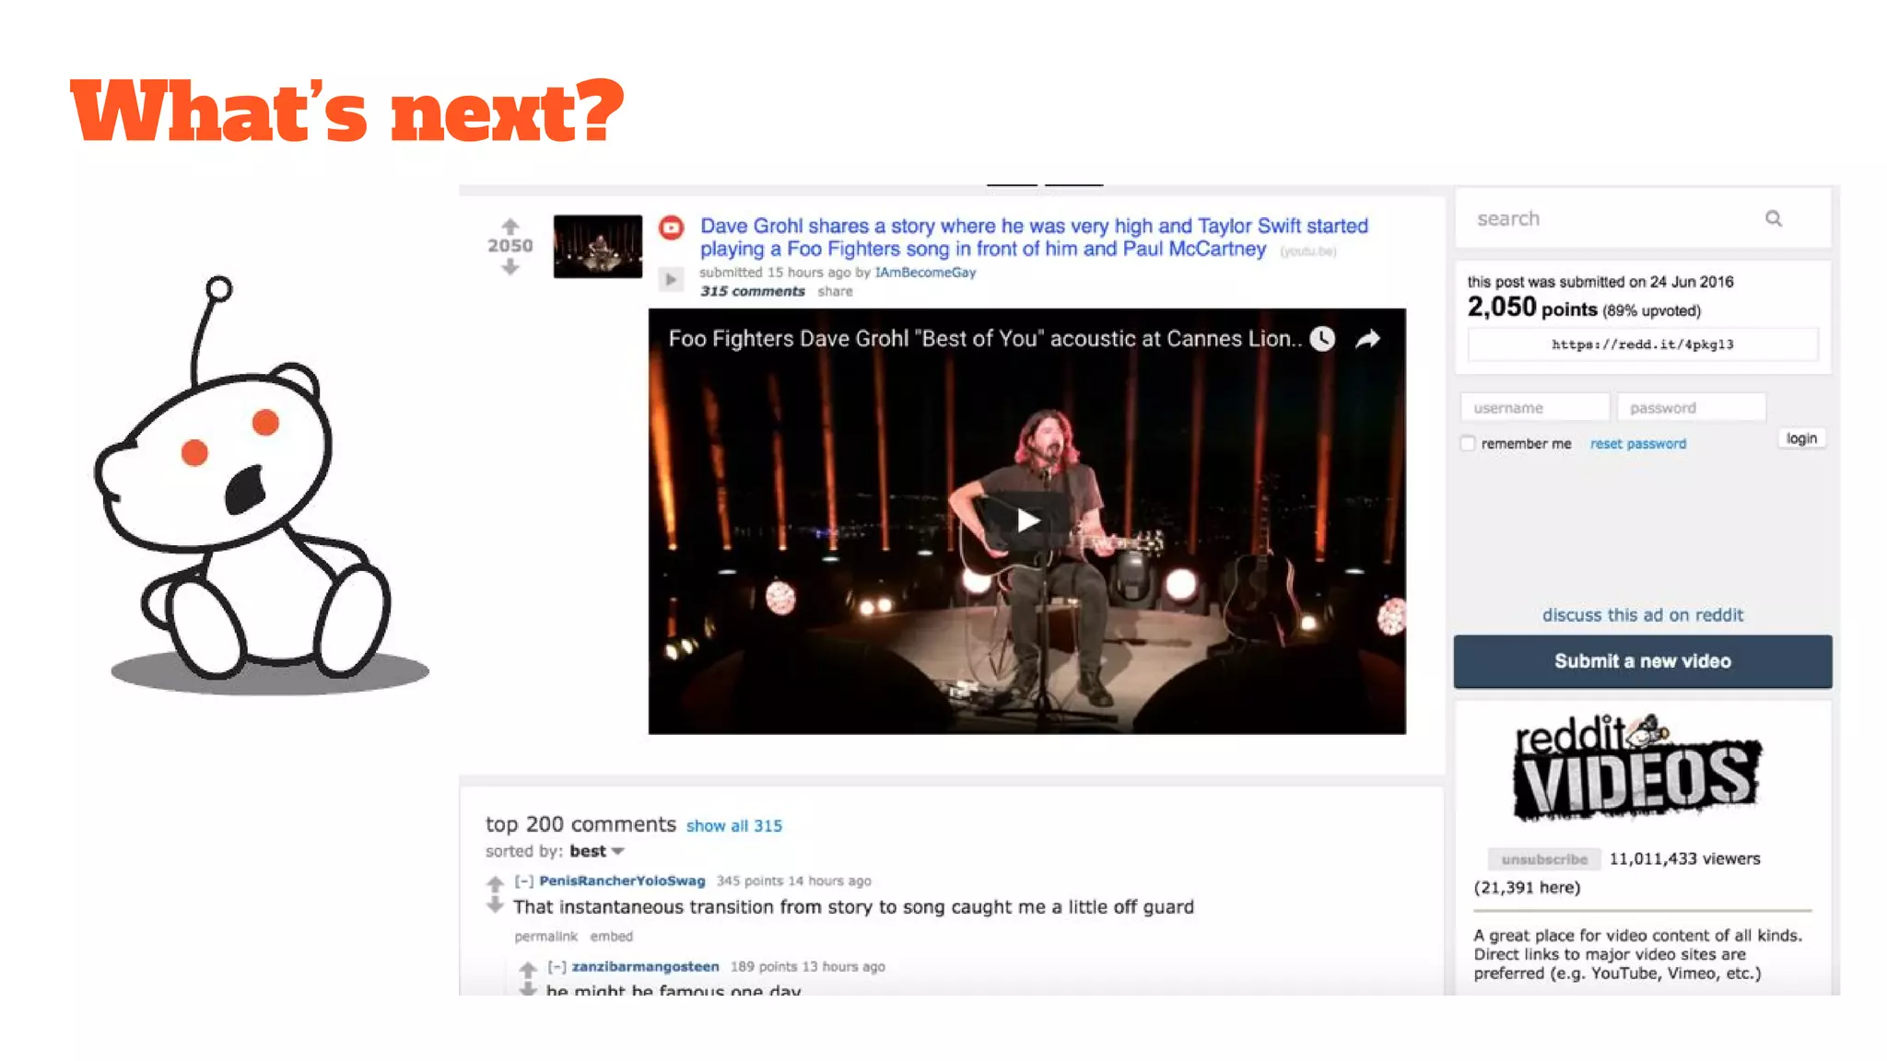The image size is (1887, 1061).
Task: Click the video share arrow icon
Action: [1368, 339]
